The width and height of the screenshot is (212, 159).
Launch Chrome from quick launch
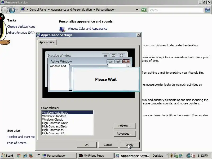click(19, 156)
